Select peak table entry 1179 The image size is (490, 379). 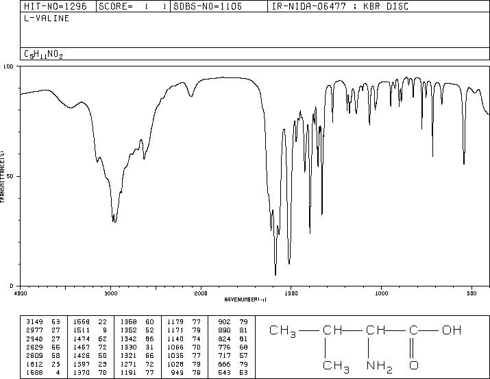coord(175,322)
